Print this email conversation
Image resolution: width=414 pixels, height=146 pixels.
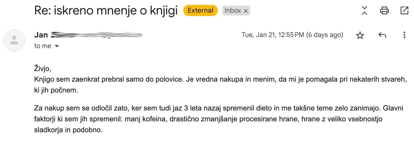click(x=384, y=11)
